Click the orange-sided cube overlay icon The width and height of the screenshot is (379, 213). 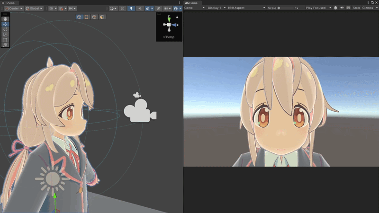102,17
